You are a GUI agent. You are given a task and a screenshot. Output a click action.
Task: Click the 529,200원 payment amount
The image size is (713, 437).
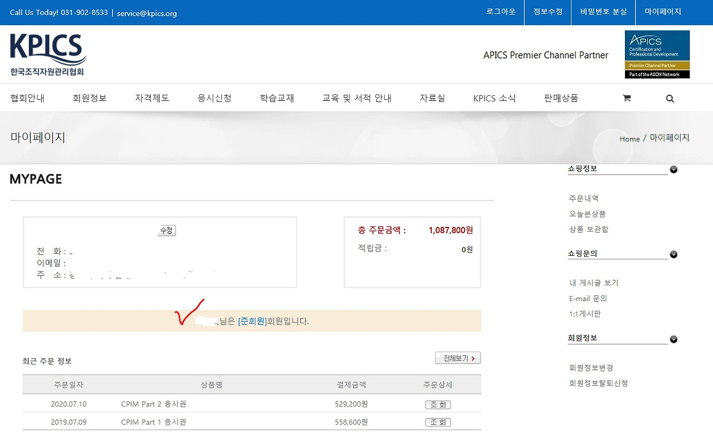[351, 405]
